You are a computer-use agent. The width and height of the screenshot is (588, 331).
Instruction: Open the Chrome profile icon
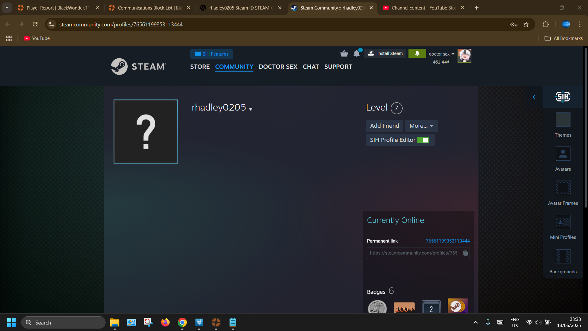click(566, 24)
